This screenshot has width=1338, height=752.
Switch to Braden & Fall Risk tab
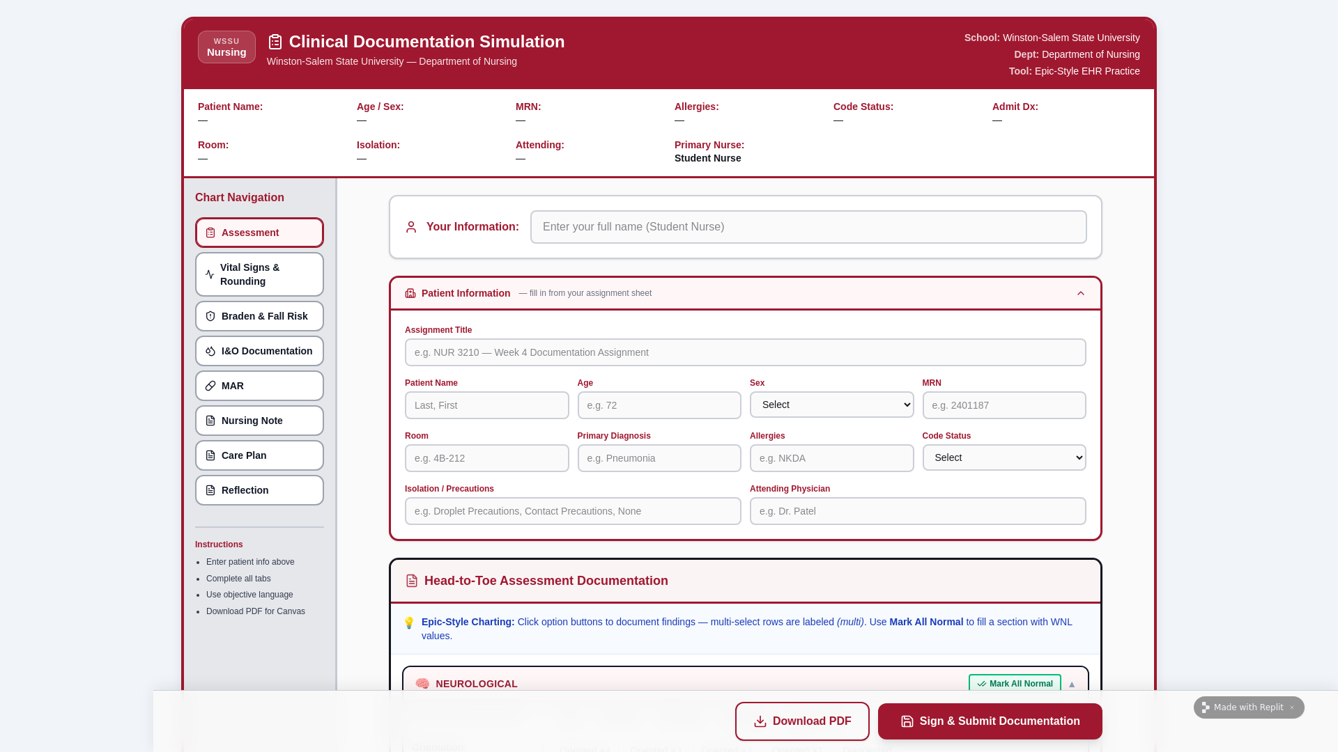click(259, 316)
